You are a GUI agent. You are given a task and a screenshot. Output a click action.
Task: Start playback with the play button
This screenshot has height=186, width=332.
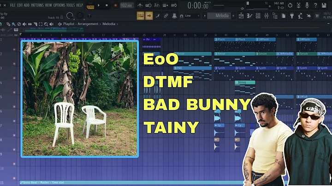click(x=99, y=5)
